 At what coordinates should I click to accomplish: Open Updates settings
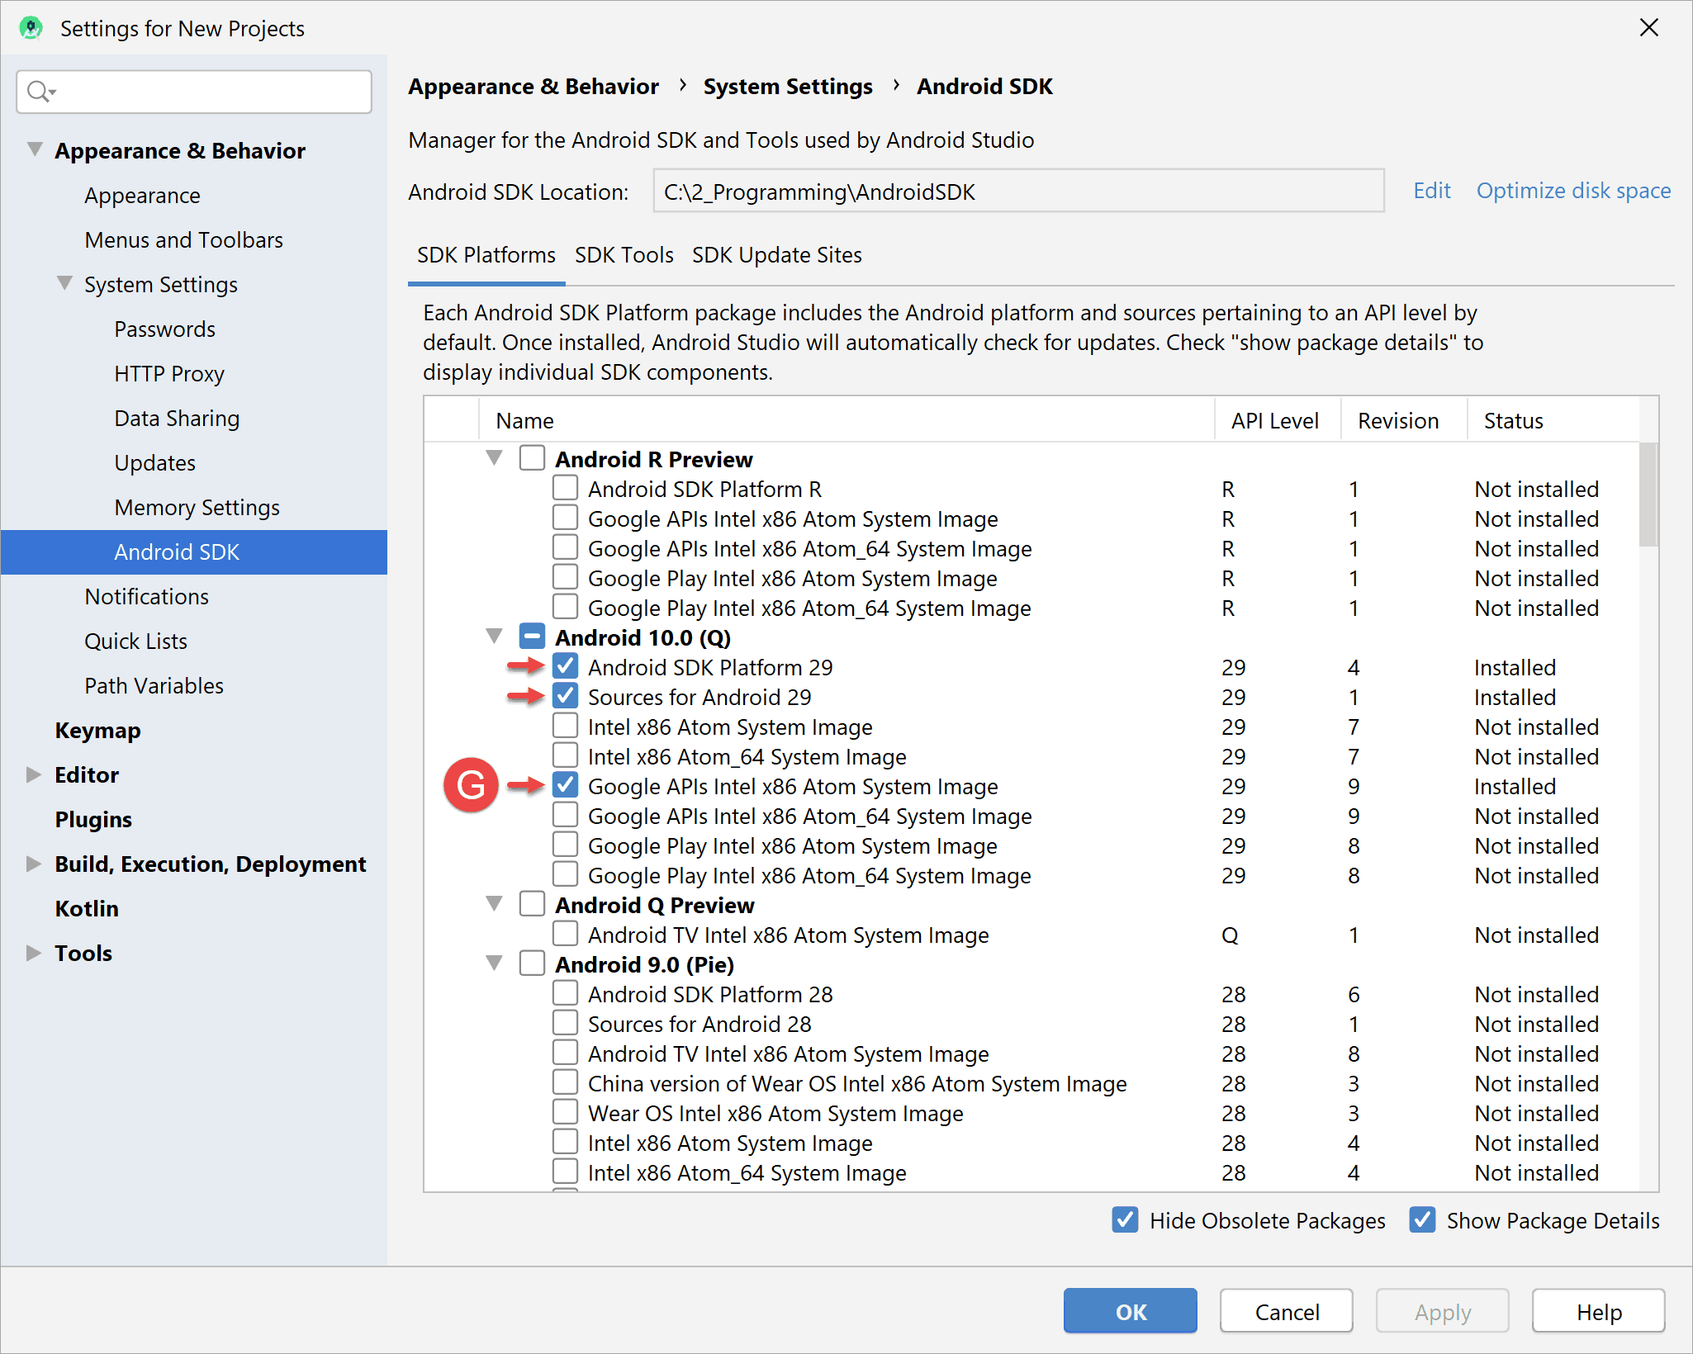[x=154, y=463]
